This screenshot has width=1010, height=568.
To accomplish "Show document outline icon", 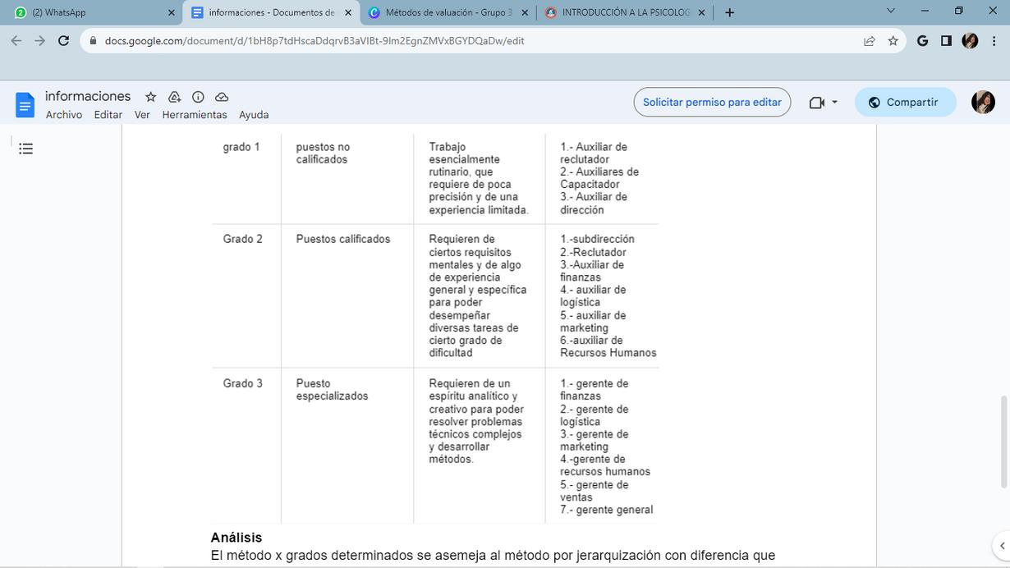I will 25,149.
